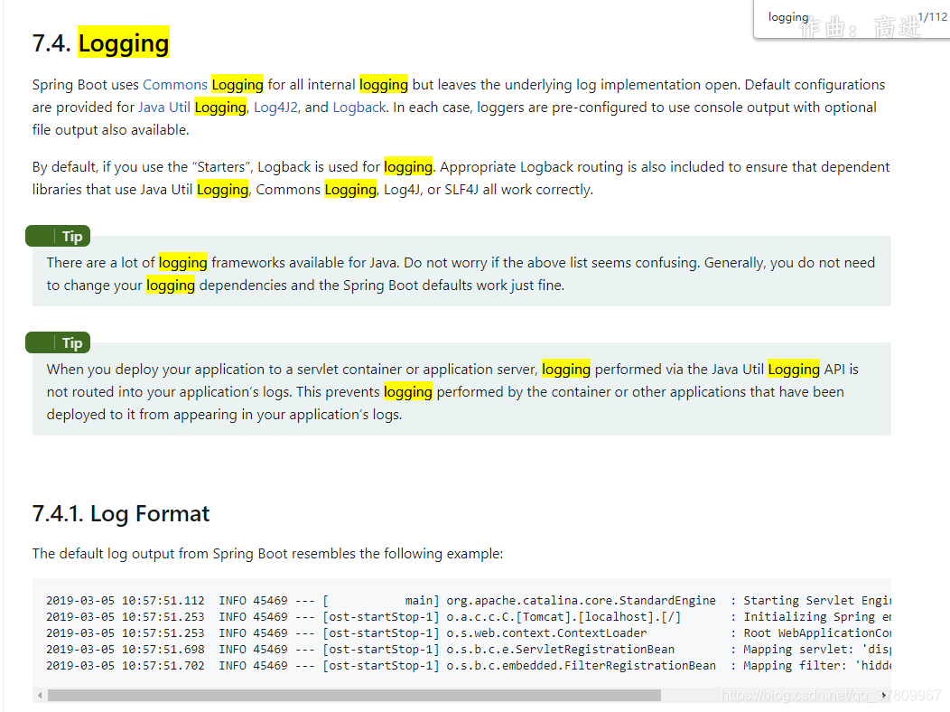
Task: Click the 1/112 match counter
Action: [932, 17]
